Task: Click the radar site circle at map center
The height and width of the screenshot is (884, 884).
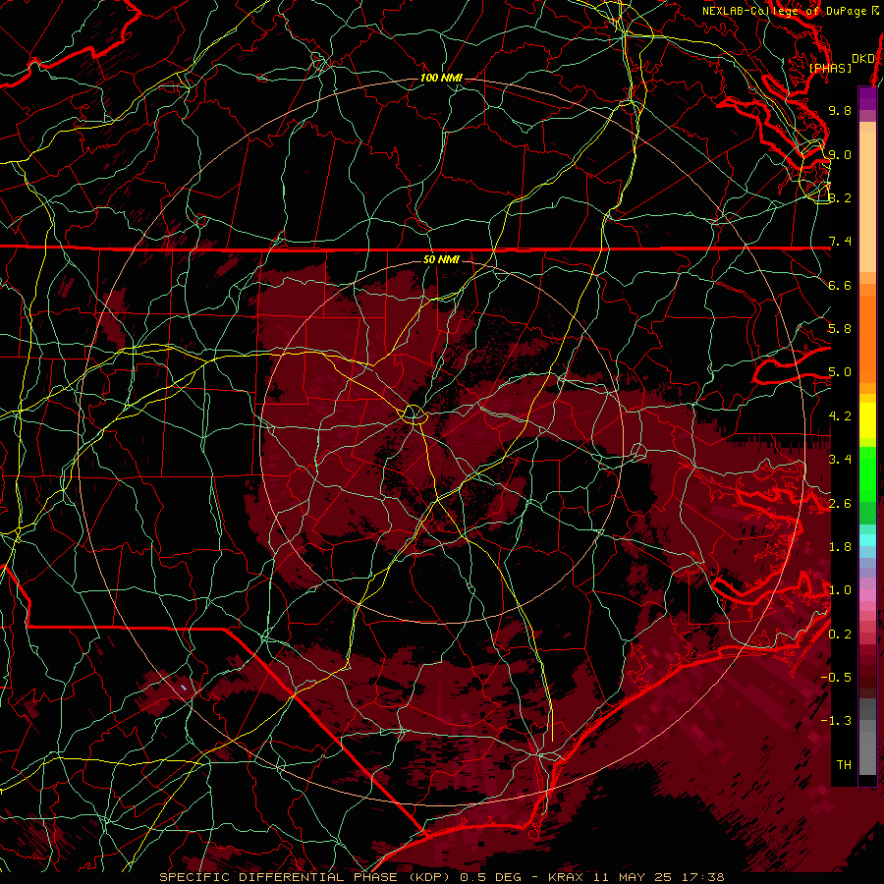Action: coord(414,414)
